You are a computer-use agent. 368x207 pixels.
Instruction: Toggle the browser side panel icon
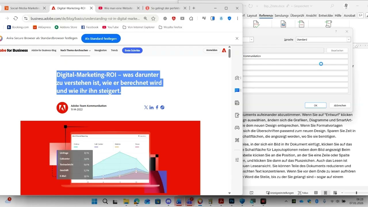click(x=213, y=18)
